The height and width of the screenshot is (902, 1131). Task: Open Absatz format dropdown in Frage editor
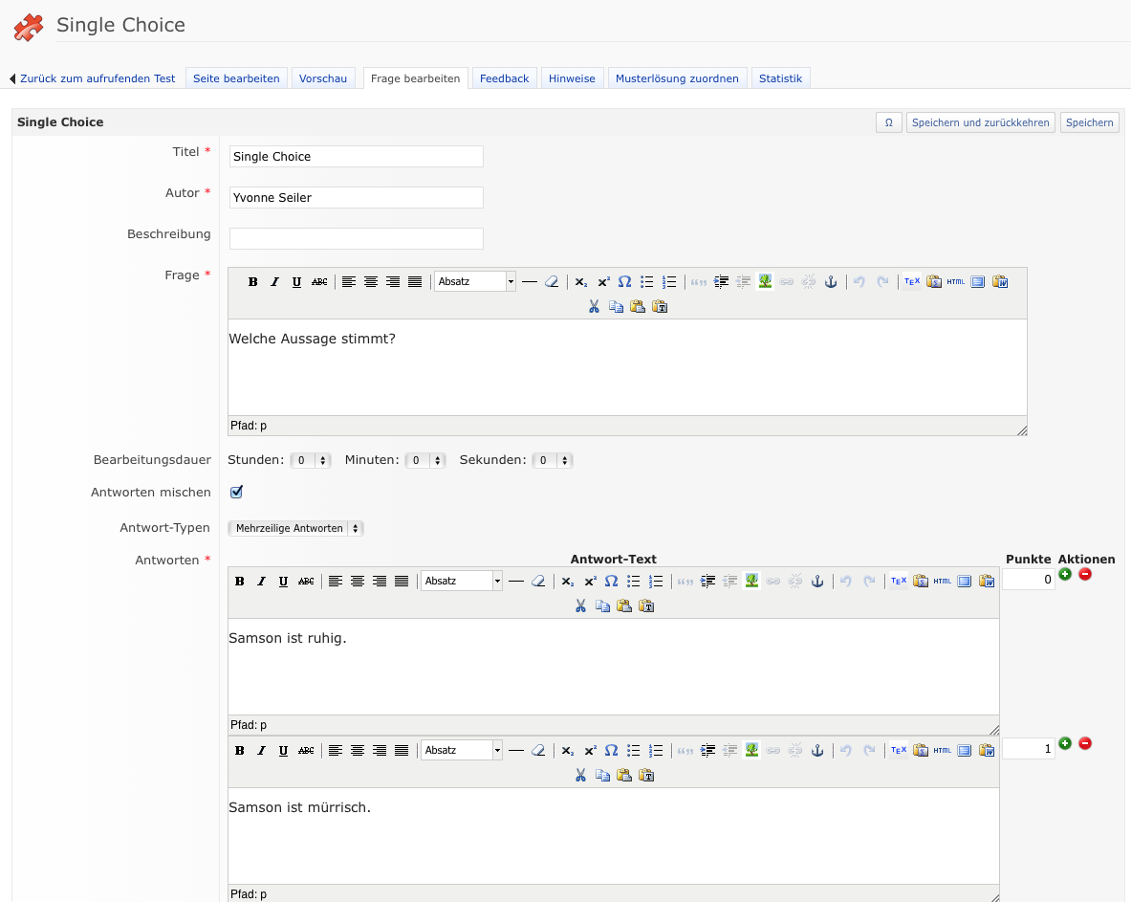pos(475,282)
